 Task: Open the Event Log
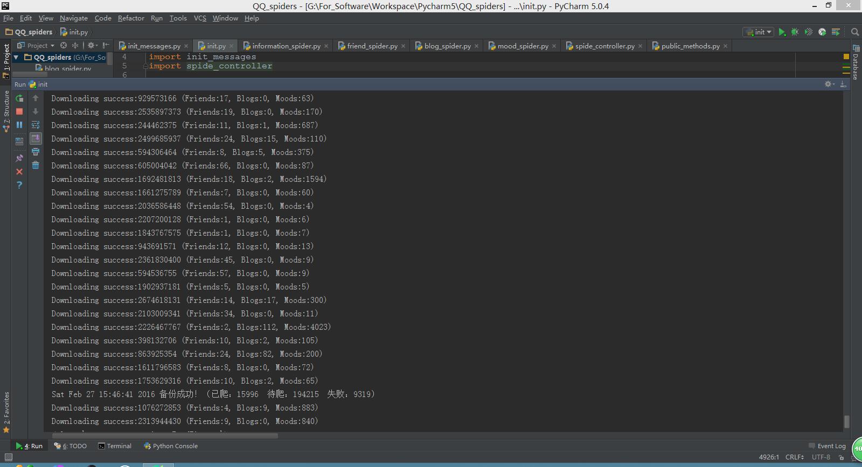tap(827, 446)
